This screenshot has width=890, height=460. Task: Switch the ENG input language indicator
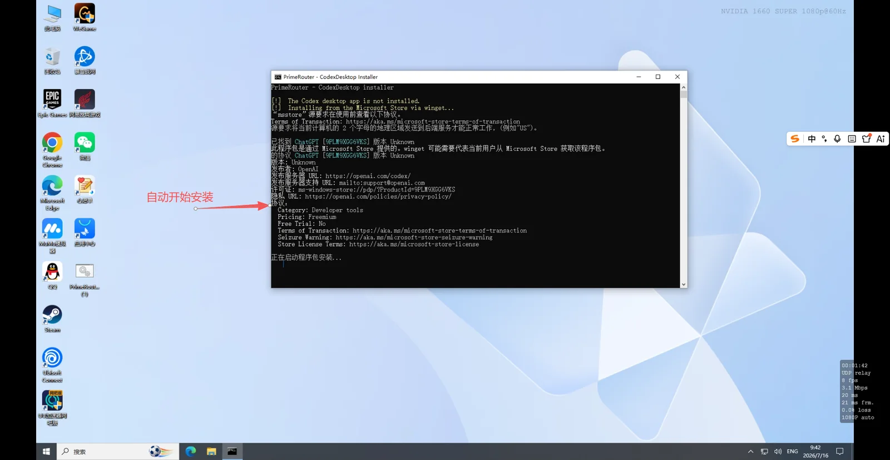(793, 452)
